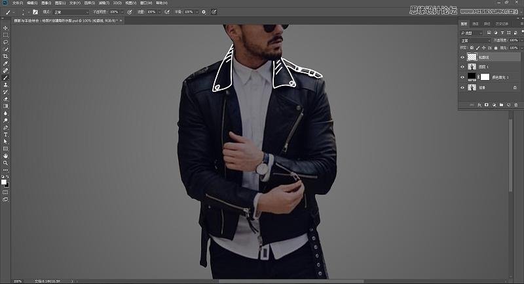Select the Brush tool in the toolbox
The height and width of the screenshot is (284, 524).
[x=5, y=77]
